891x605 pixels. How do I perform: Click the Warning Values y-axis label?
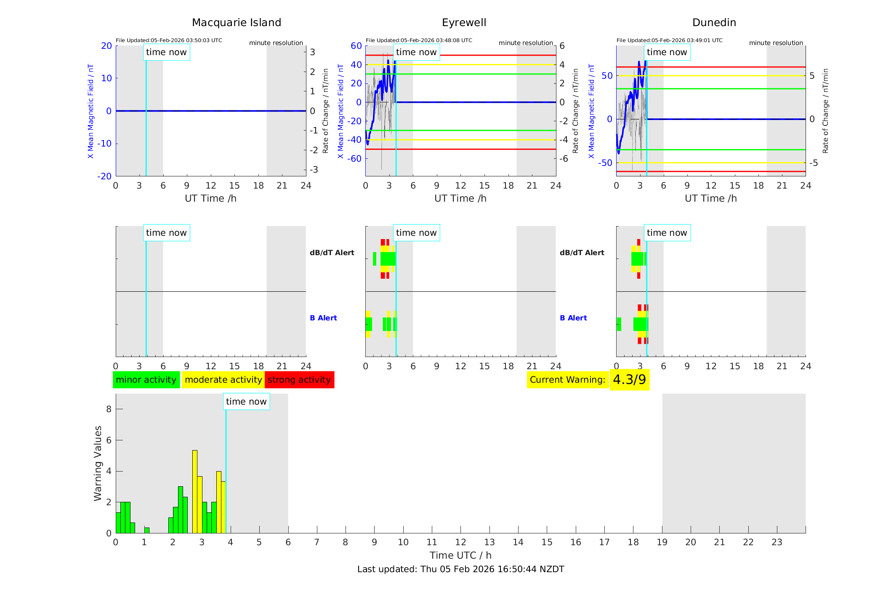(x=98, y=463)
